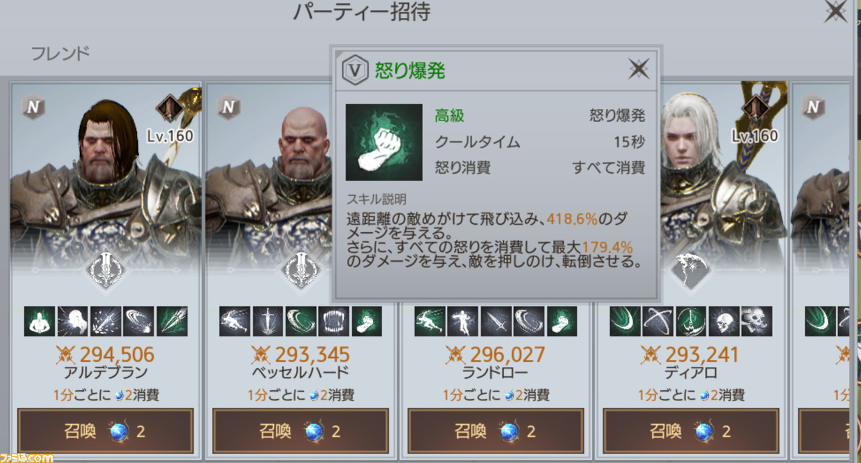Select ディアロ's first green crescent slash skill
861x463 pixels.
625,321
